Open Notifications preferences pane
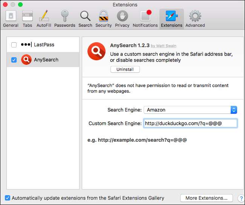This screenshot has width=245, height=205. [145, 19]
